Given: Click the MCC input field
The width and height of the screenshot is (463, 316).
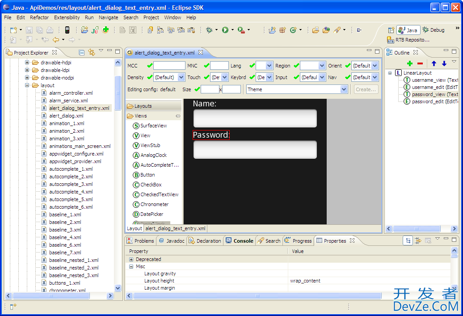Looking at the screenshot, I should pyautogui.click(x=169, y=66).
